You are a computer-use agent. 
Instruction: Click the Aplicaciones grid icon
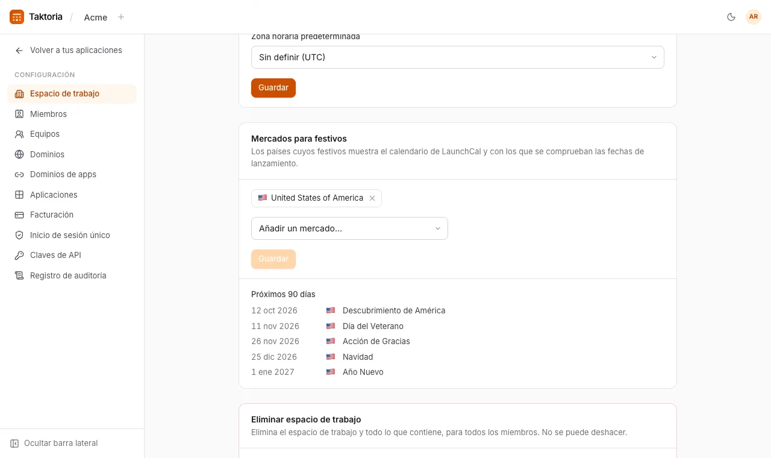tap(19, 195)
